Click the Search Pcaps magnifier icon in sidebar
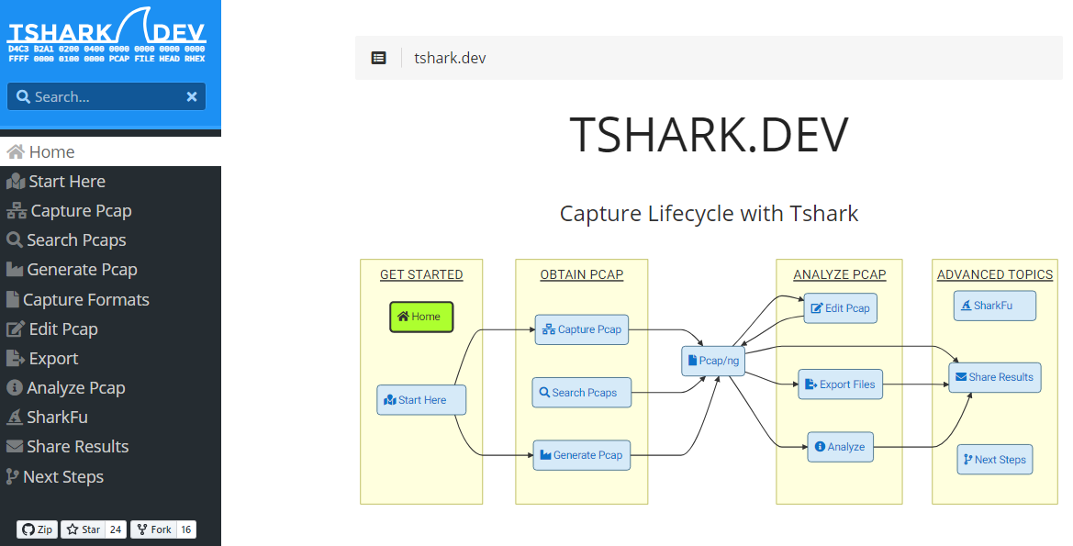This screenshot has width=1073, height=546. (x=15, y=240)
